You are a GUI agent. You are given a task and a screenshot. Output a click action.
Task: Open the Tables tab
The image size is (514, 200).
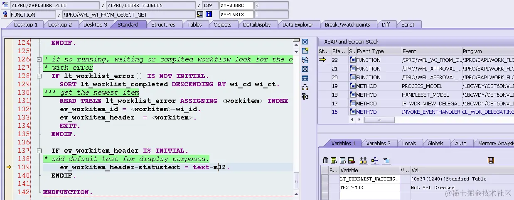pos(194,24)
